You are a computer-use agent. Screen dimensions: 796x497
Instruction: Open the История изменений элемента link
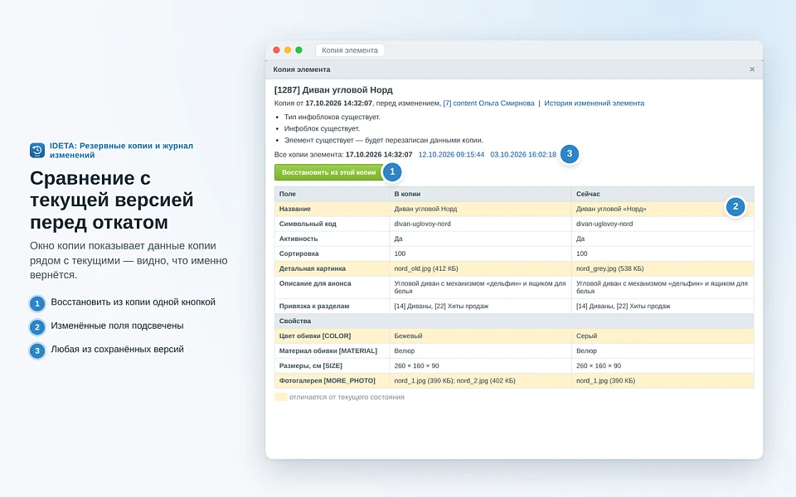[594, 103]
